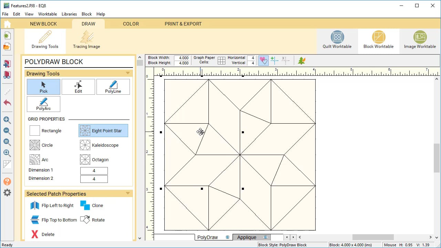Select the PolyArc drawing tool
Screen dimensions: 441x248
43,104
